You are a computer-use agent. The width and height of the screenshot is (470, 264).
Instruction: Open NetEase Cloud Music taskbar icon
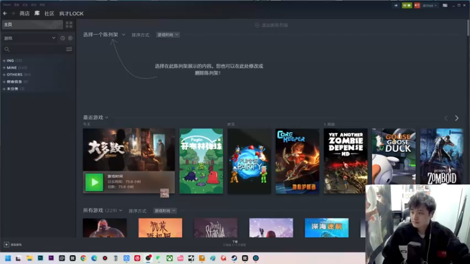(x=137, y=258)
